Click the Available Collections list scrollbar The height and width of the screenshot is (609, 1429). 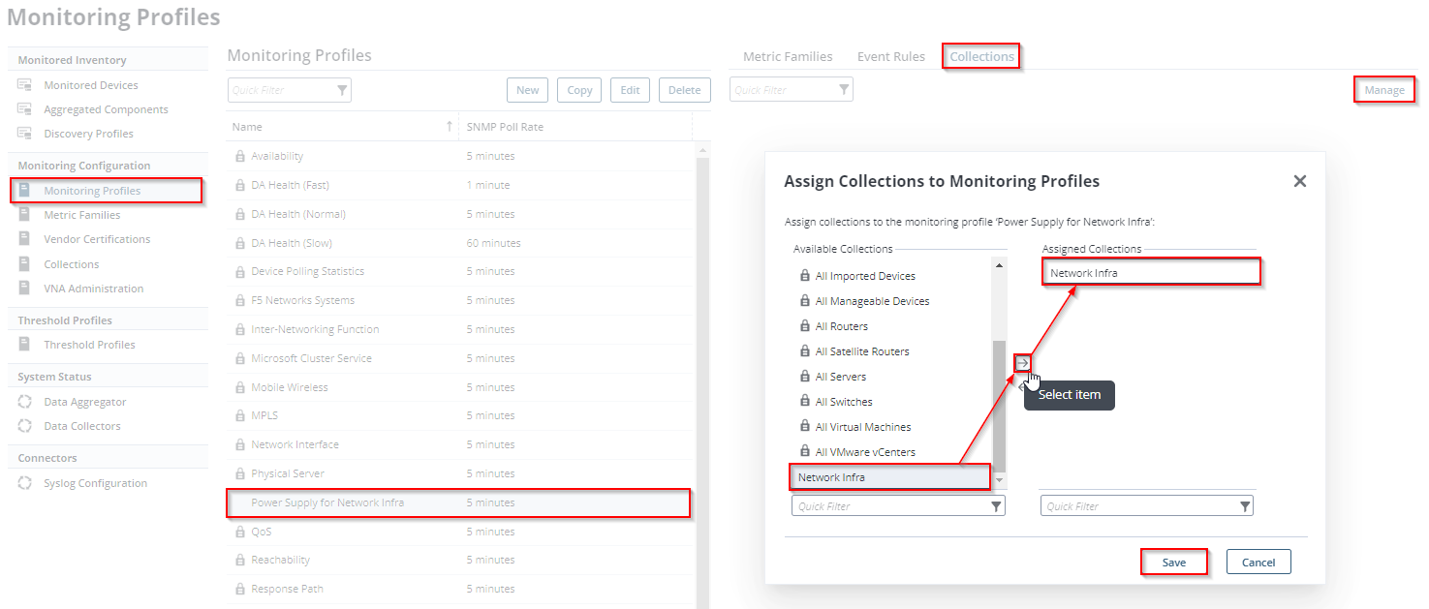point(1000,407)
